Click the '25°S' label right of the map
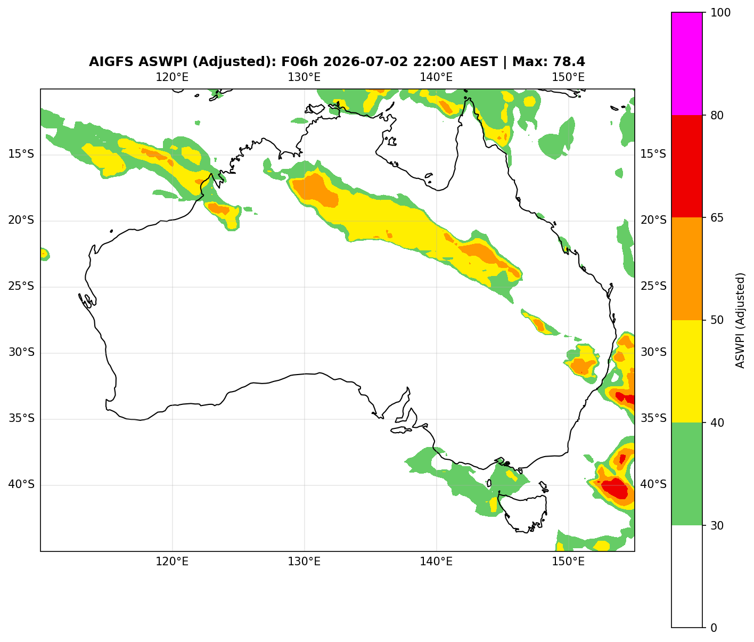This screenshot has width=754, height=642. 653,287
